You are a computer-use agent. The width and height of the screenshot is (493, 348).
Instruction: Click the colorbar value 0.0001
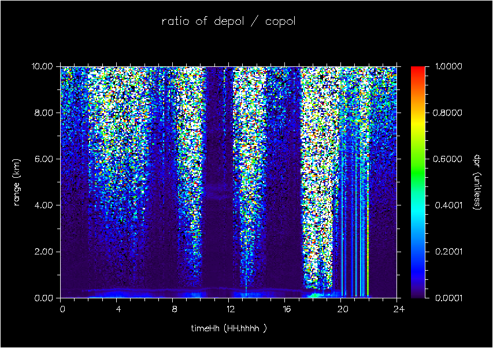(448, 298)
